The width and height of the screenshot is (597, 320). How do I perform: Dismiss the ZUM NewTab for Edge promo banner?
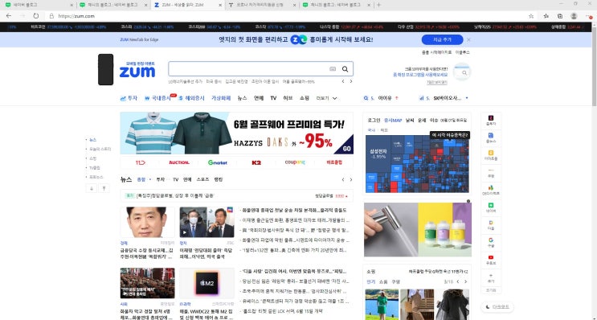click(468, 39)
